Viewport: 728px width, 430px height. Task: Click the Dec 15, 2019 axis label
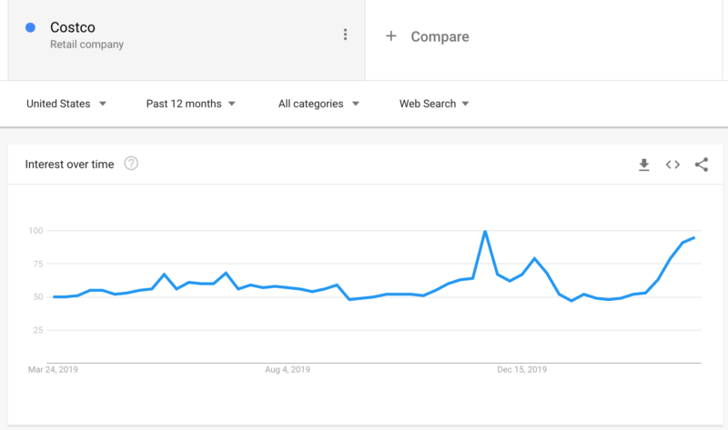point(521,370)
